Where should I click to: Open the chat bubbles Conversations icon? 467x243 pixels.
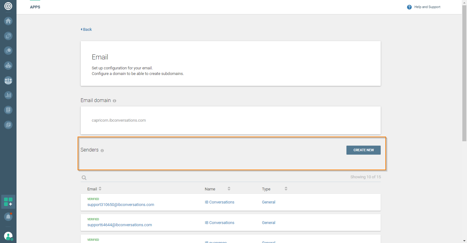click(x=8, y=50)
